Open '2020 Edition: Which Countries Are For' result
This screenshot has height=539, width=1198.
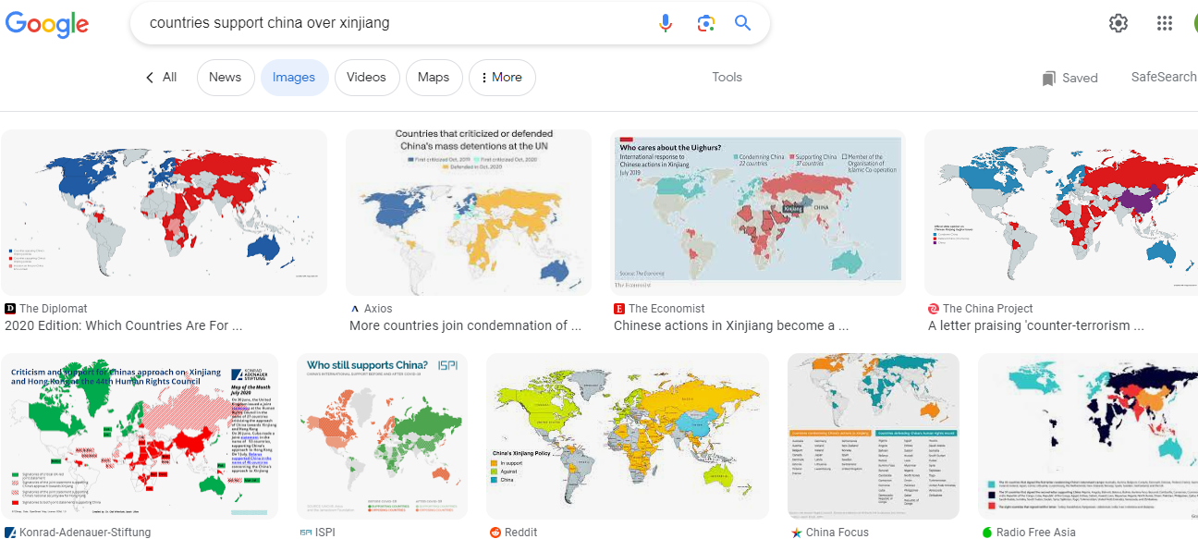(123, 325)
